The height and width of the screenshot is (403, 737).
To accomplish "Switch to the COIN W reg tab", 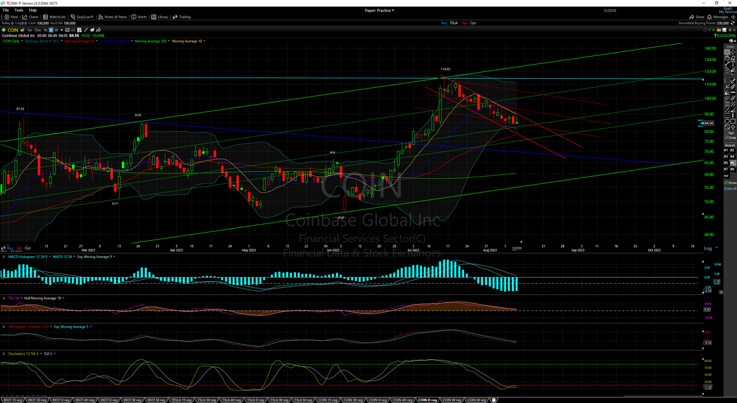I will pyautogui.click(x=451, y=400).
